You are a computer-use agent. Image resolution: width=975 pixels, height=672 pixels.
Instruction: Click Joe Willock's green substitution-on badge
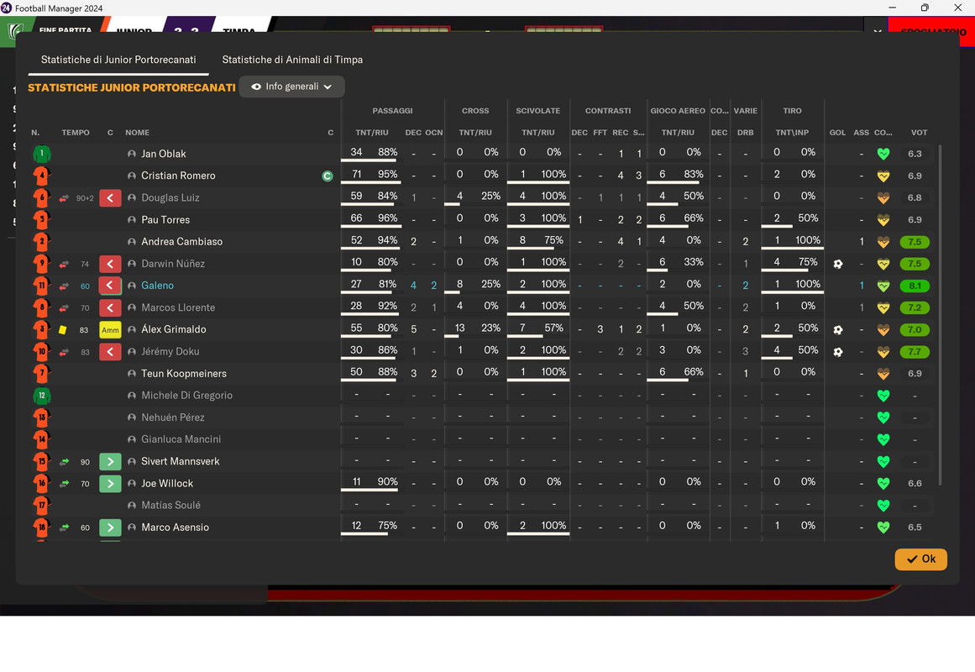point(110,484)
